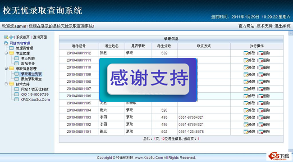This screenshot has height=162, width=293.
Task: Collapse the 技术支持 tree node
Action: click(x=6, y=84)
